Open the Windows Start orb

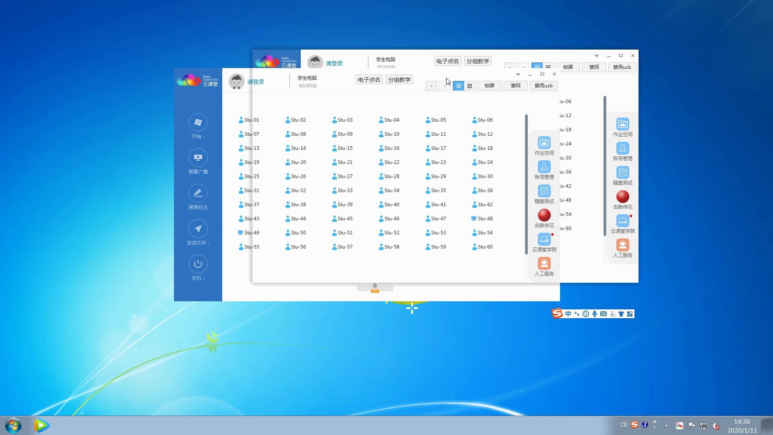[13, 425]
